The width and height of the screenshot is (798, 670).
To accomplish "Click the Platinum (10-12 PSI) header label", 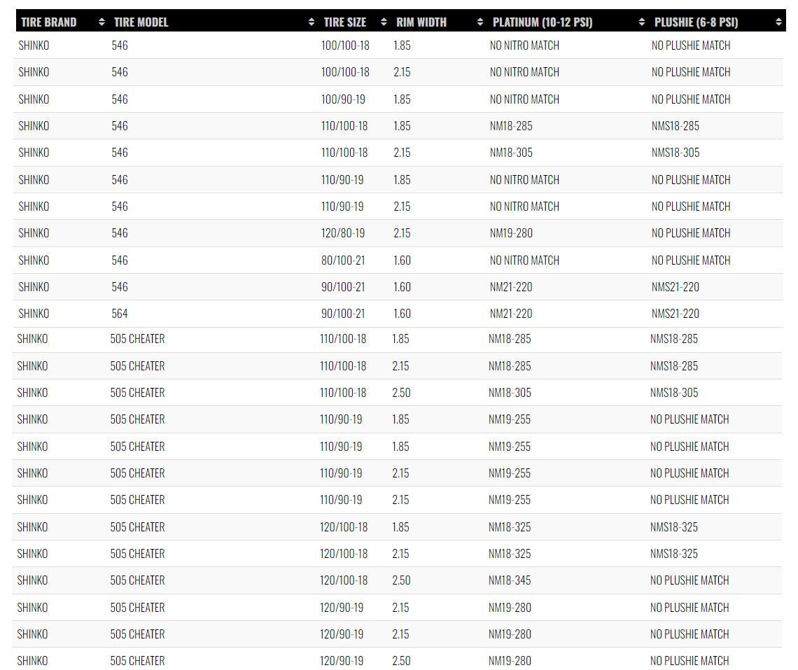I will coord(542,22).
